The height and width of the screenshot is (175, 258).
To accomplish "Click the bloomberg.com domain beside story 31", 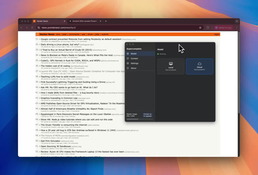I will (x=129, y=39).
